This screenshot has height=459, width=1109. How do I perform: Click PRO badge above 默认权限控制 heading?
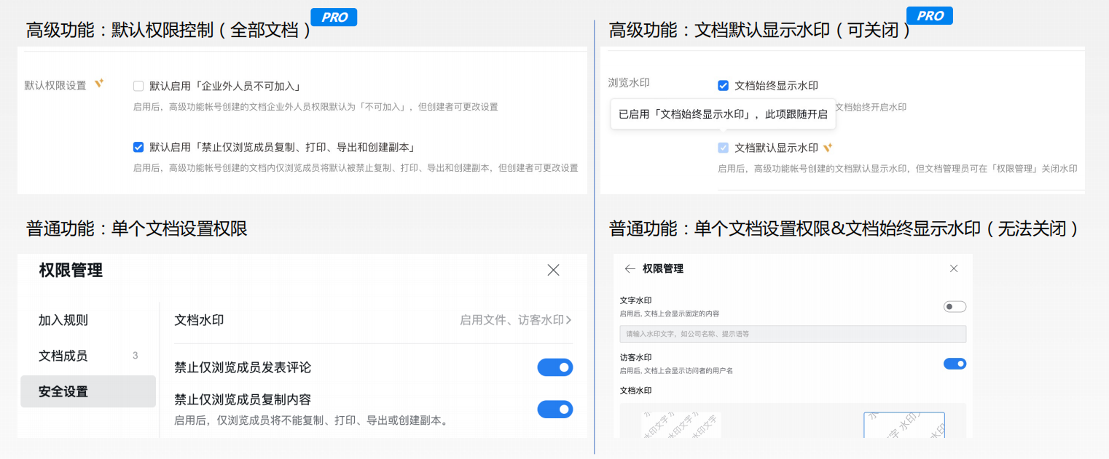[x=334, y=17]
